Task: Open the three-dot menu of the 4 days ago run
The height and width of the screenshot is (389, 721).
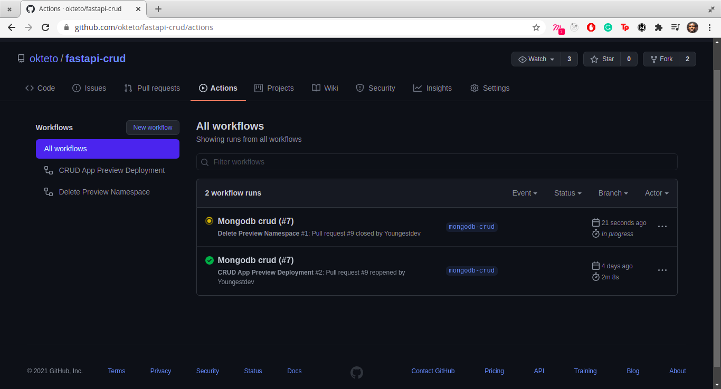Action: coord(662,270)
